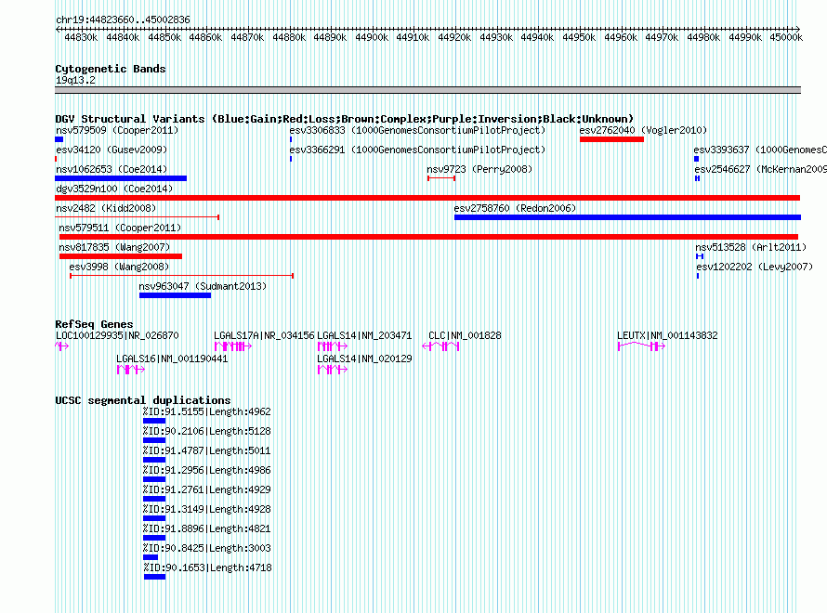
Task: Open the UCSC segmental duplications track title
Action: pyautogui.click(x=143, y=400)
